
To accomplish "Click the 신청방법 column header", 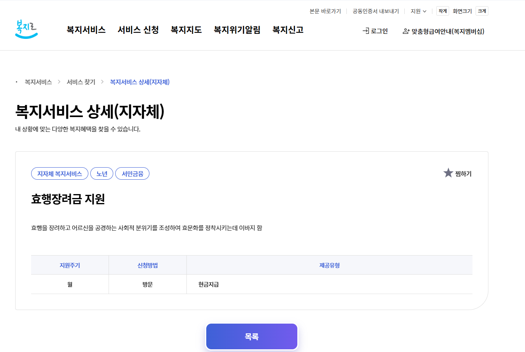I will click(147, 265).
